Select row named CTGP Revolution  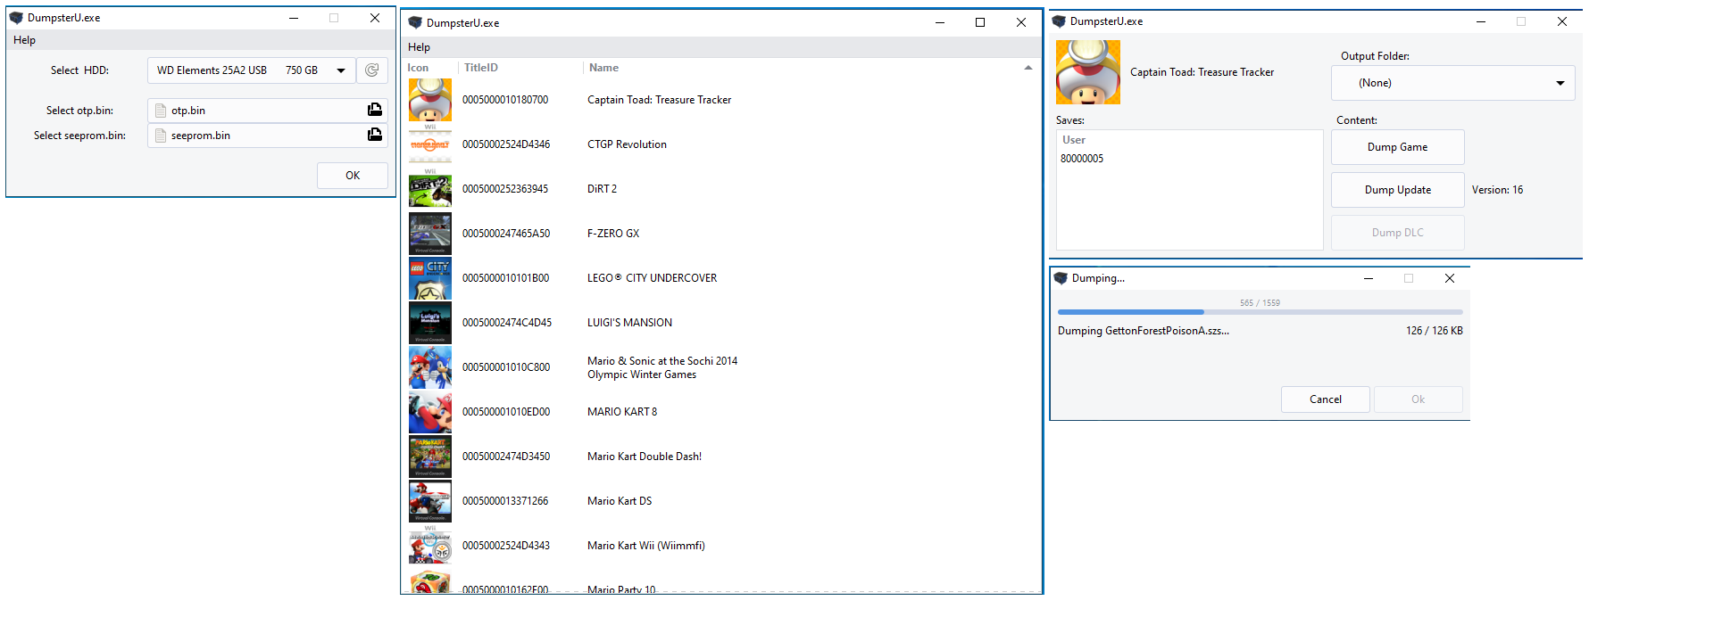tap(627, 144)
